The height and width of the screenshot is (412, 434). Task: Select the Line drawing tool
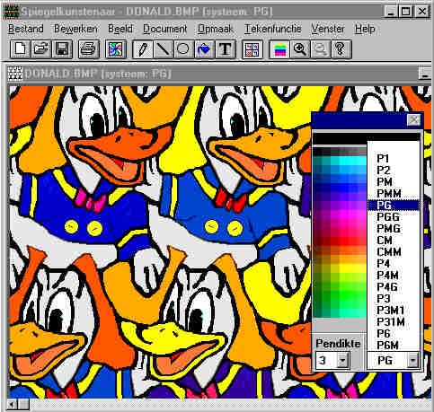pyautogui.click(x=163, y=48)
